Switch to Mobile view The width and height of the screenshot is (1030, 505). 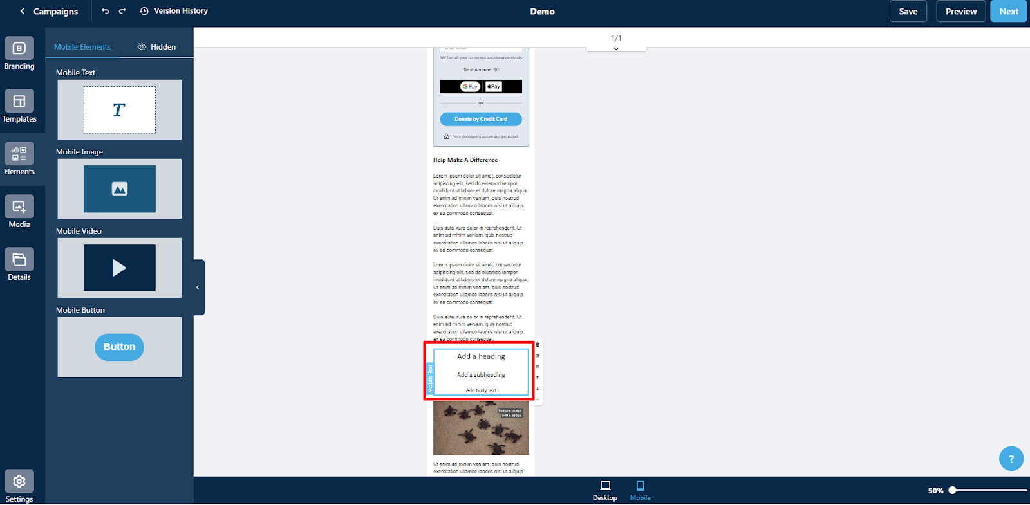pyautogui.click(x=640, y=490)
